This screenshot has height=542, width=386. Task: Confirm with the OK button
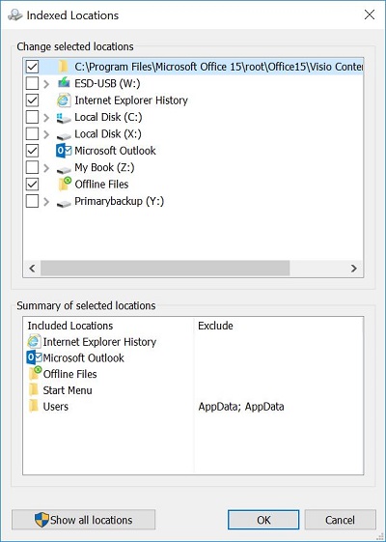coord(263,520)
